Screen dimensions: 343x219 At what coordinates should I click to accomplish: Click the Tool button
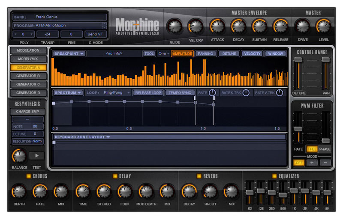click(149, 53)
